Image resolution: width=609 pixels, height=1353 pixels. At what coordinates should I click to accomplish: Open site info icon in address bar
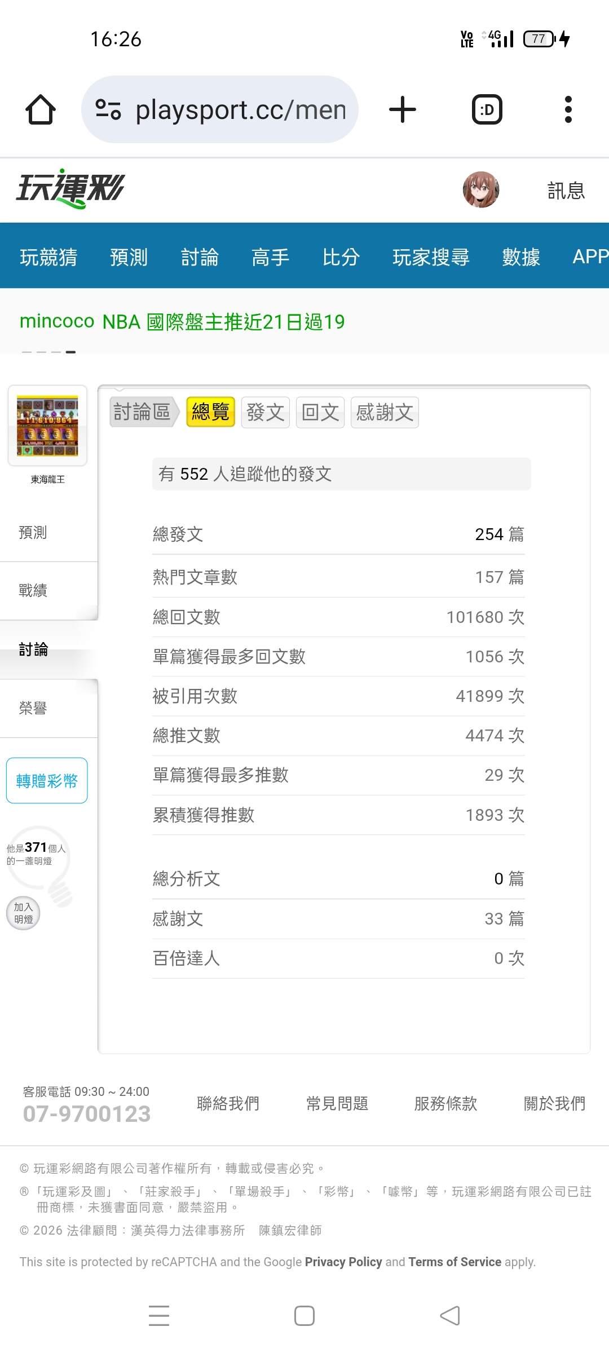pyautogui.click(x=108, y=109)
